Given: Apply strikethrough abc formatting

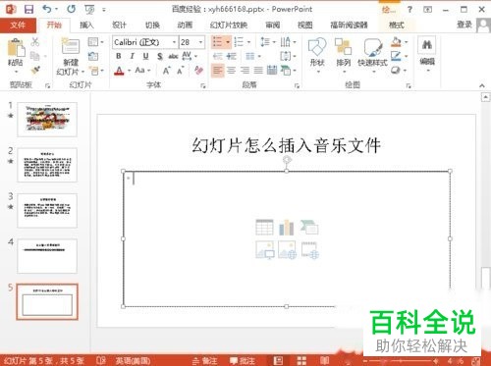Looking at the screenshot, I should coord(173,56).
